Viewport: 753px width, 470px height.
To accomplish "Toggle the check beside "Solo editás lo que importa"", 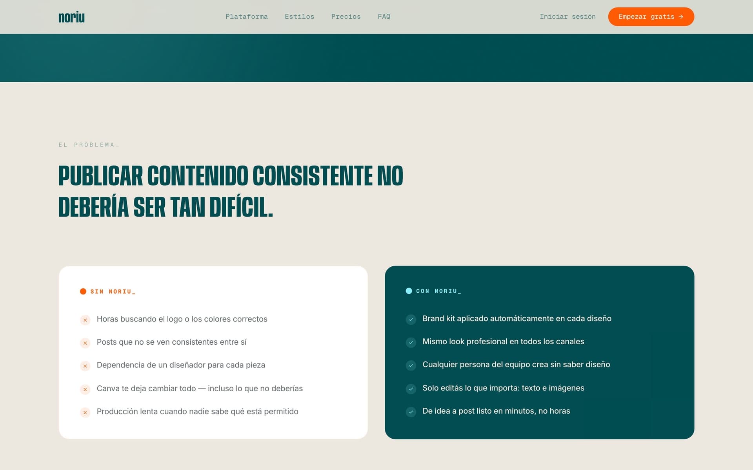I will coord(411,389).
